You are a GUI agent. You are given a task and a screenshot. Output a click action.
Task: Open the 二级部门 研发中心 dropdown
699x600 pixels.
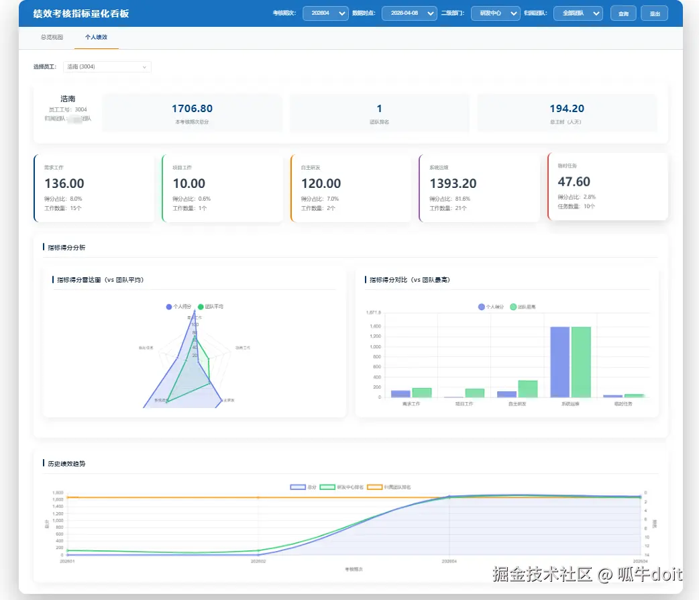click(x=495, y=13)
